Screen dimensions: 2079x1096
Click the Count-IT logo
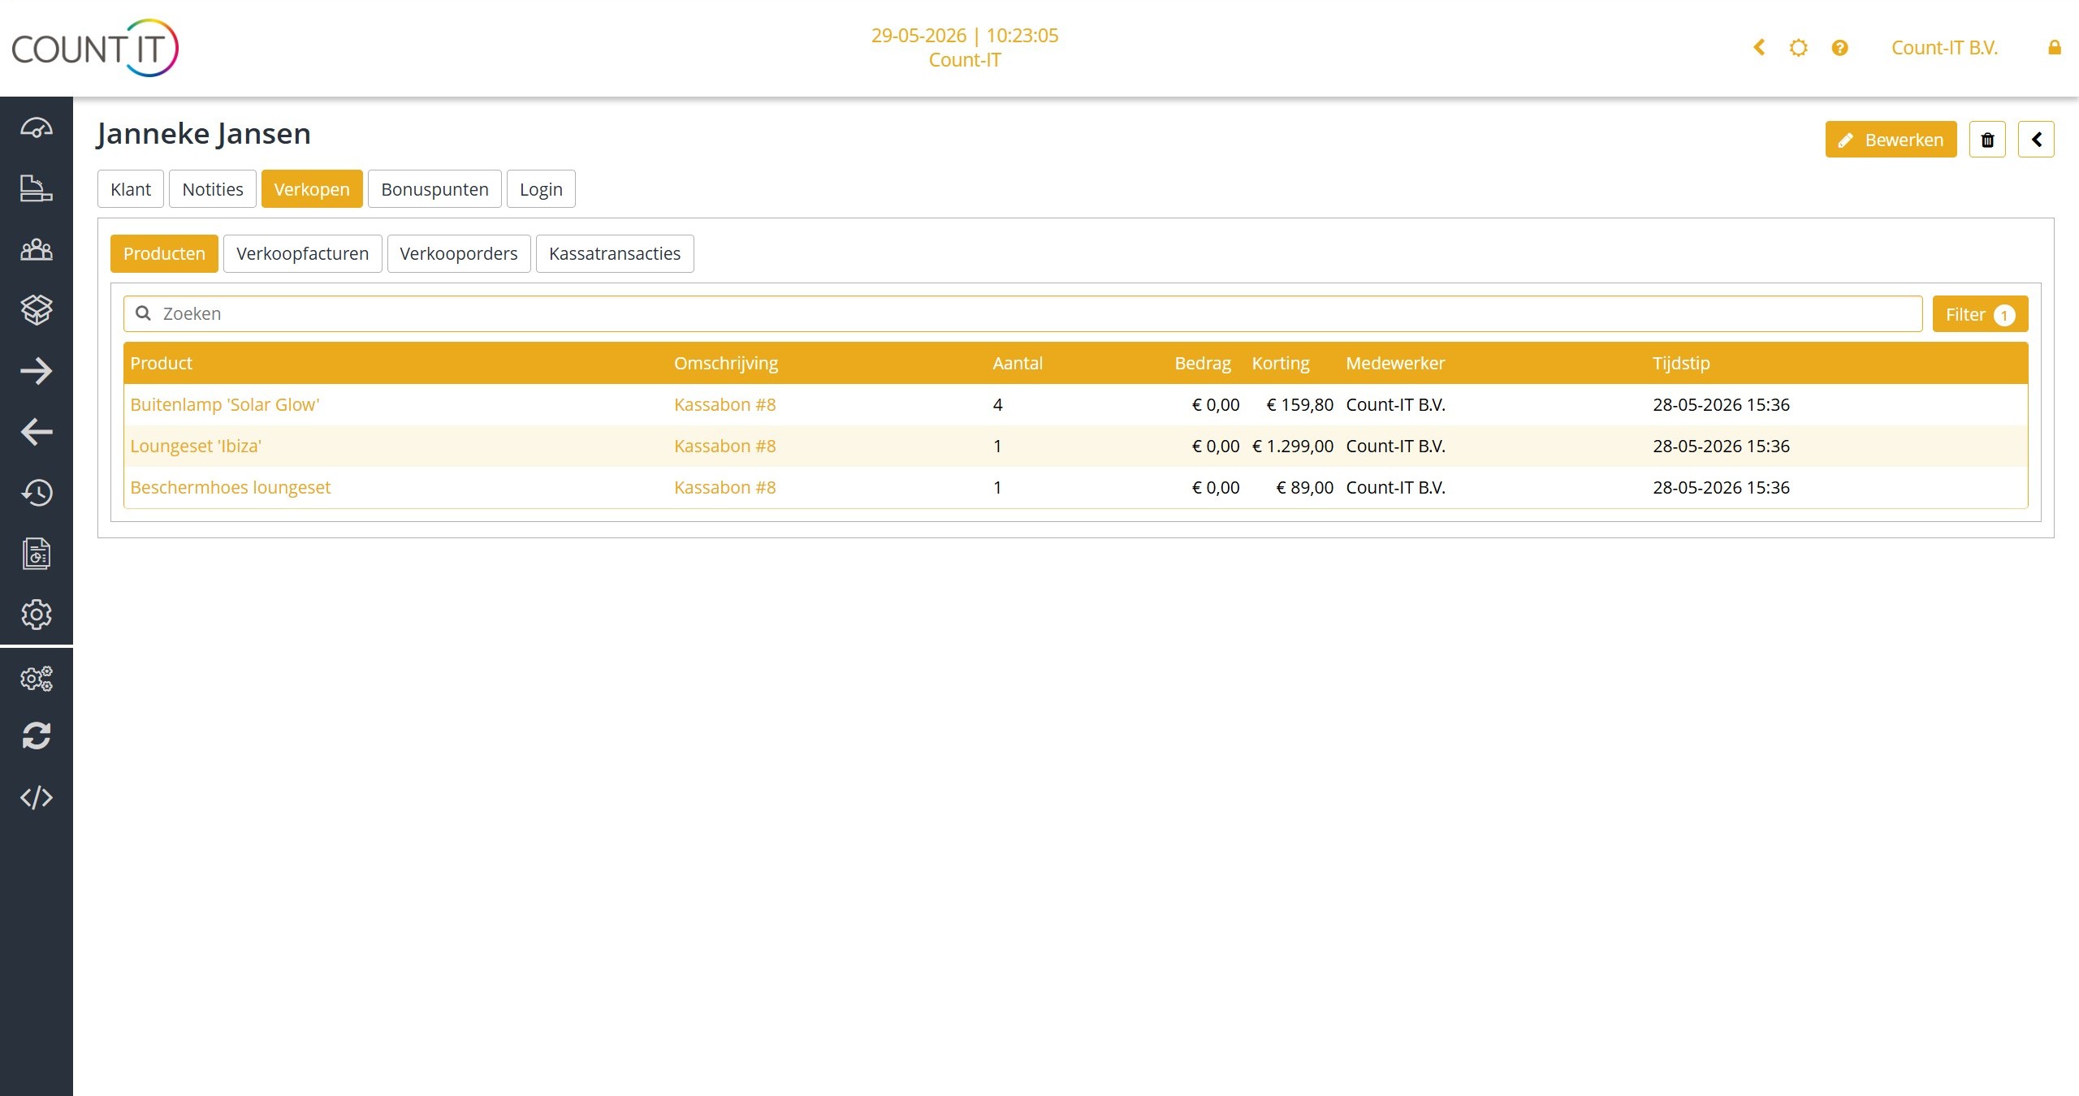tap(95, 48)
